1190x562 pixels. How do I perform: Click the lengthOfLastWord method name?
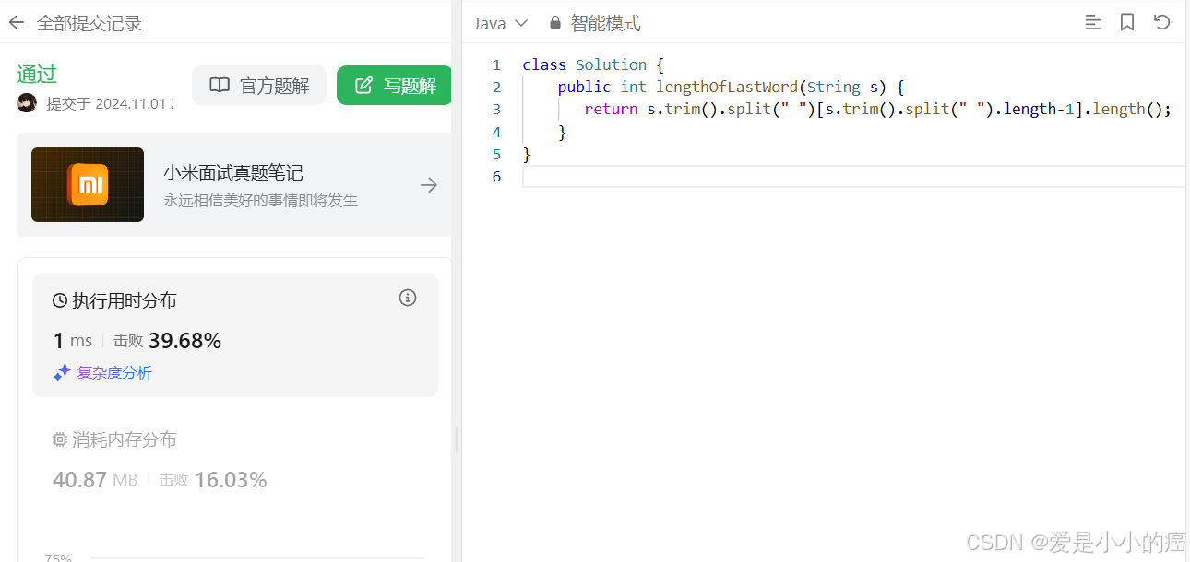727,87
